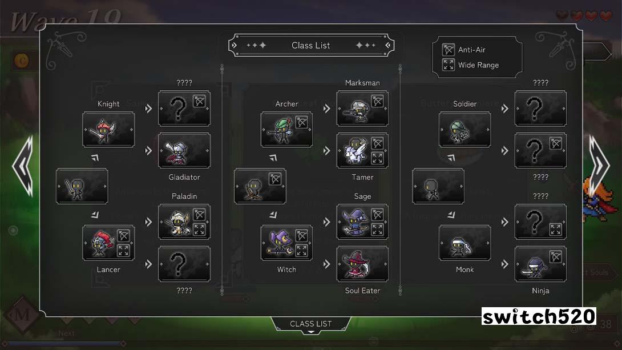Choose the Paladin class card
This screenshot has height=350, width=622.
(184, 222)
